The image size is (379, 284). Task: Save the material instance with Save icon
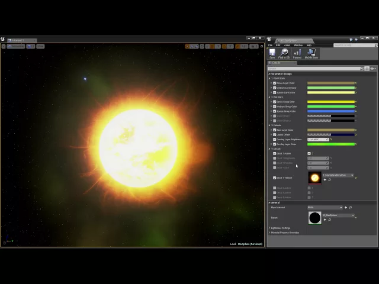click(x=272, y=53)
